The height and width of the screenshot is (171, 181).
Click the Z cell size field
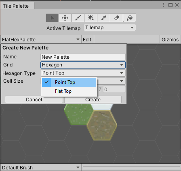pyautogui.click(x=114, y=90)
